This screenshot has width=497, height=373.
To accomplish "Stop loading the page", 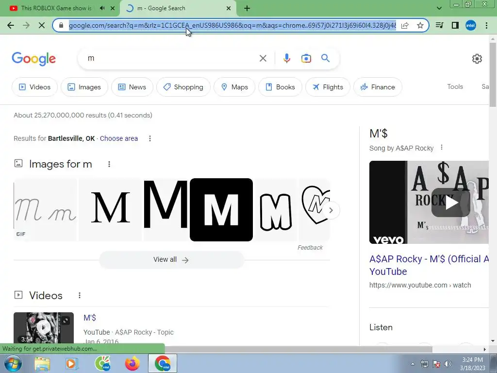I will point(42,25).
